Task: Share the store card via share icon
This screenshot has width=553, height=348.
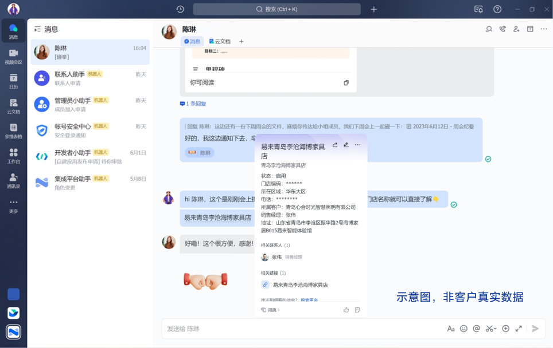Action: click(x=335, y=145)
